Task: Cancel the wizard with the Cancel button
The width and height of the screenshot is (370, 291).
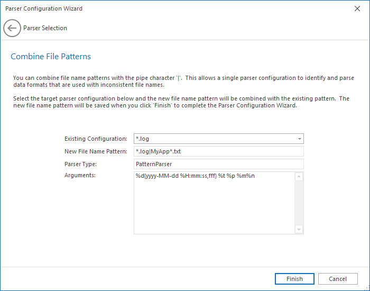Action: (338, 279)
